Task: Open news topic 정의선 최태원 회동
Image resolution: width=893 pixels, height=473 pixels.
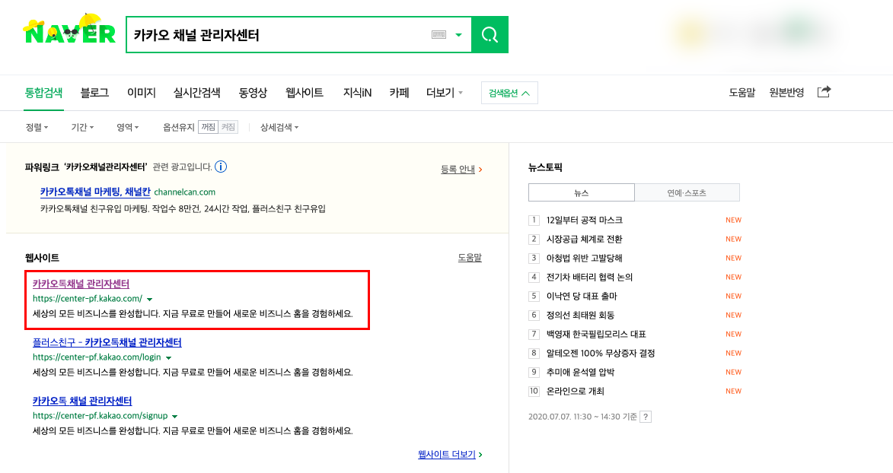Action: [x=580, y=315]
